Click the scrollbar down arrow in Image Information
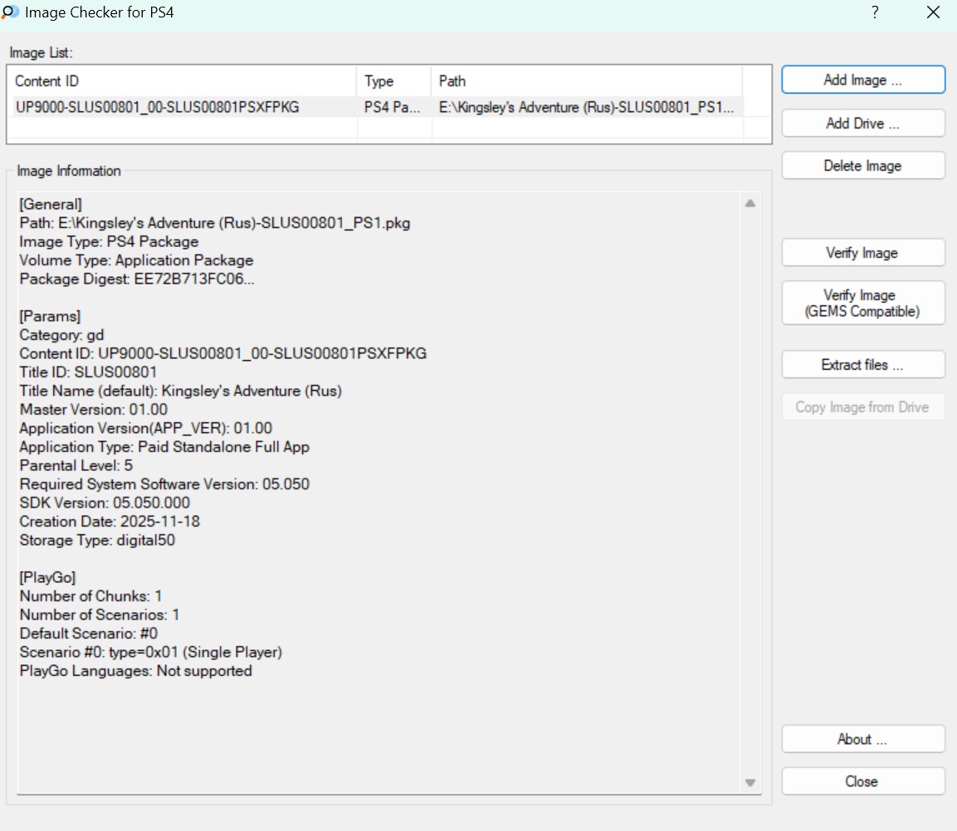This screenshot has height=831, width=957. (x=750, y=783)
